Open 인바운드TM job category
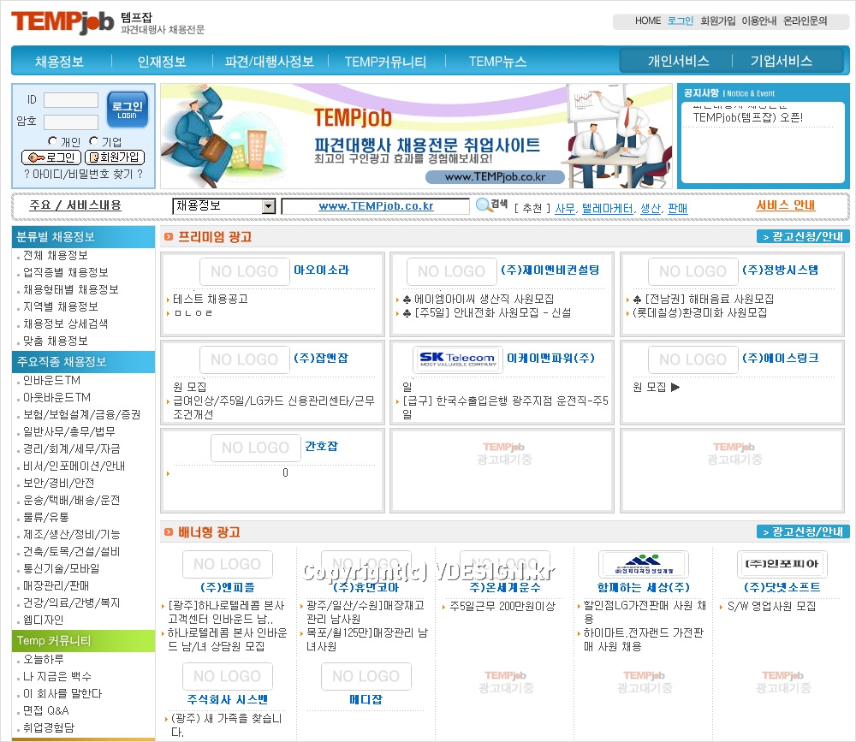Image resolution: width=856 pixels, height=742 pixels. pyautogui.click(x=52, y=380)
